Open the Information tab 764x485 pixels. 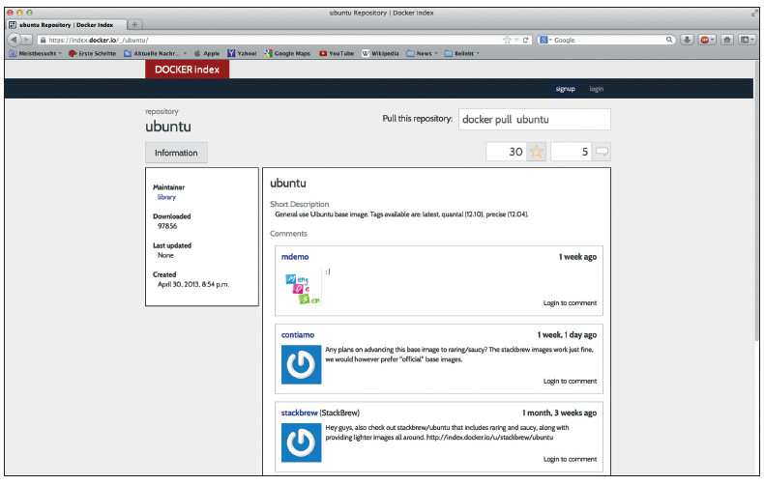click(176, 153)
